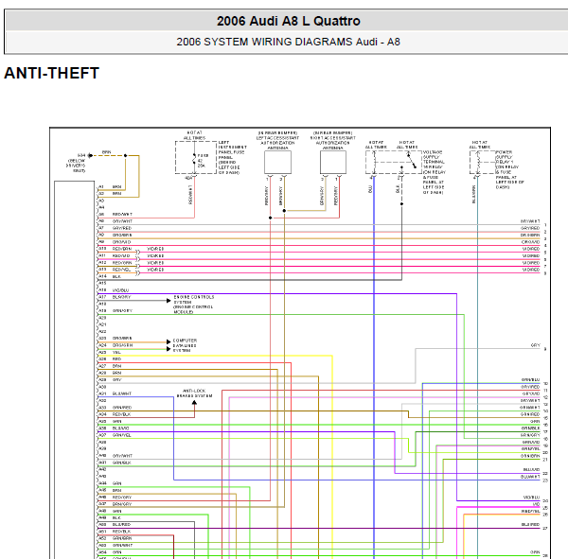Click the arrowhead below Anti-Lock Brakes System label

[194, 403]
